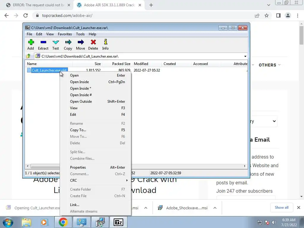Open the Info toolbar icon

point(105,45)
